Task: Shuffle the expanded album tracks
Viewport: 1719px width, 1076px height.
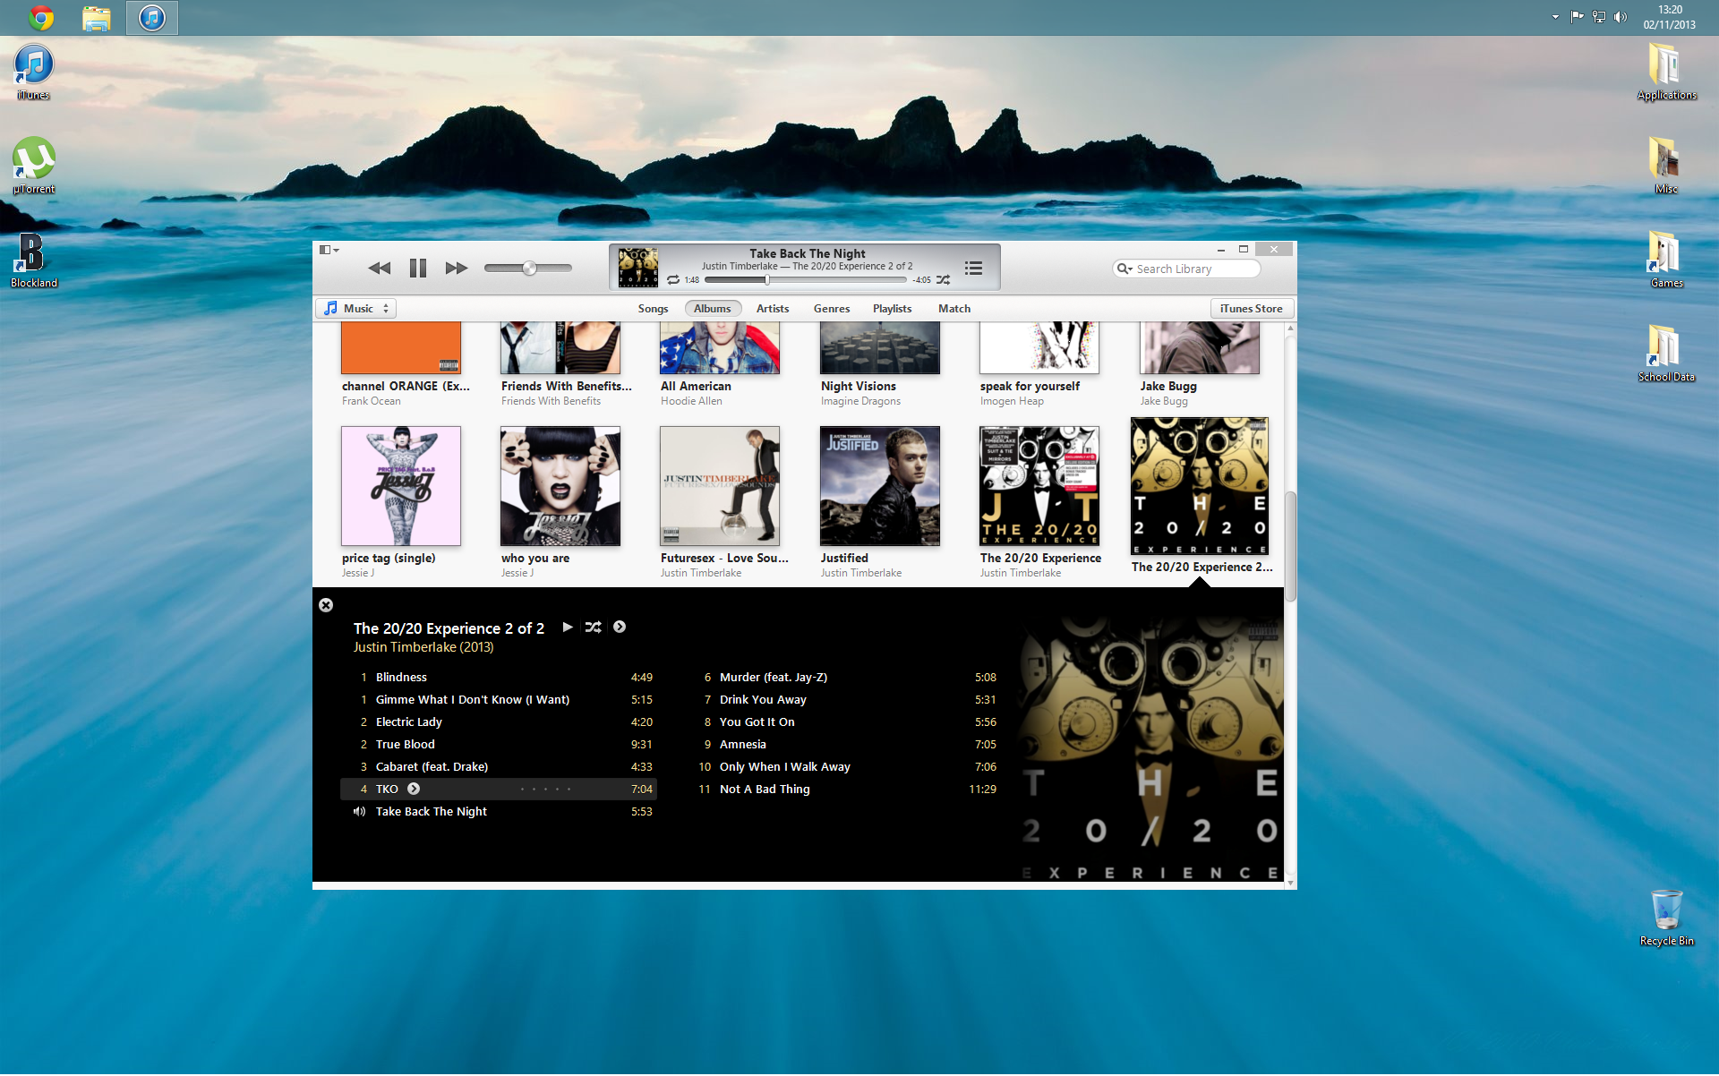Action: [x=593, y=628]
